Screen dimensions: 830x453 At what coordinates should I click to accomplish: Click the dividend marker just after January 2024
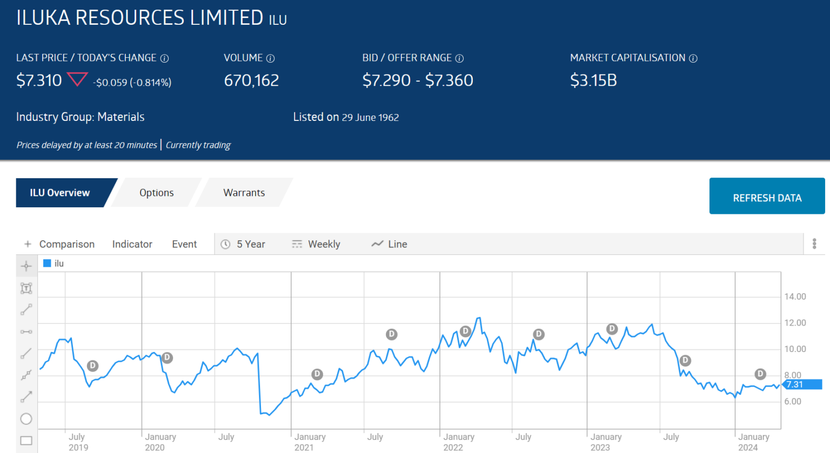pyautogui.click(x=760, y=374)
